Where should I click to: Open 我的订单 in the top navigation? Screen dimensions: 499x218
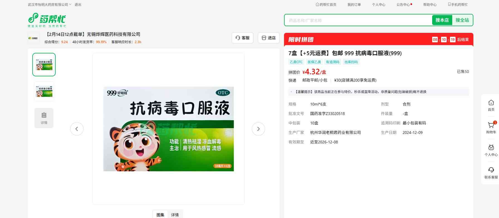click(354, 5)
